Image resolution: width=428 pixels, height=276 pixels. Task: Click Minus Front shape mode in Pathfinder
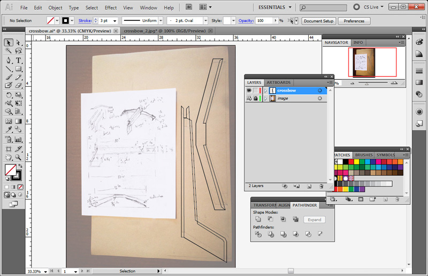(x=270, y=219)
